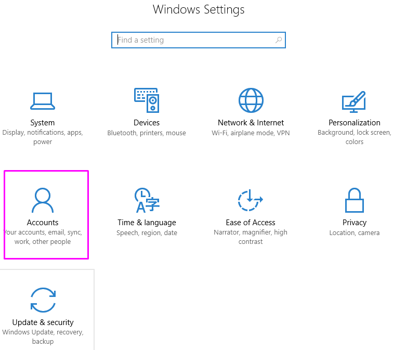Select the Network & Internet globe icon
393x350 pixels.
[x=251, y=100]
